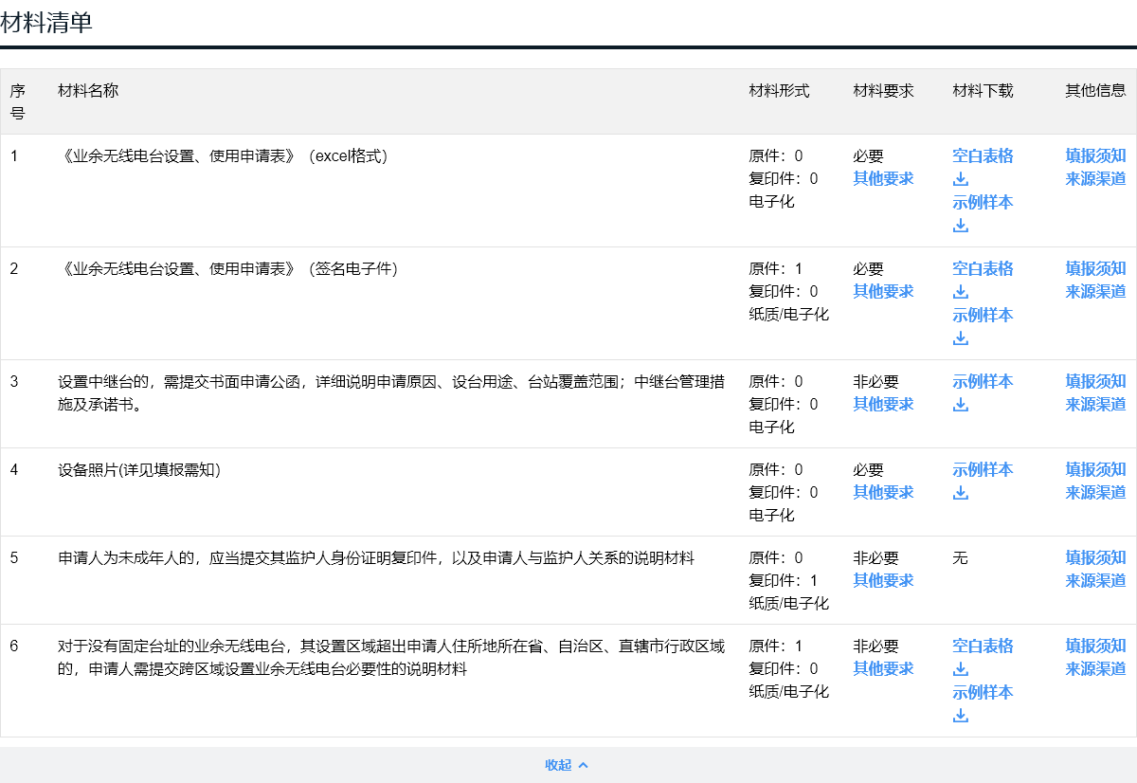Open 来源渠道 for item 1
Image resolution: width=1137 pixels, height=783 pixels.
[x=1094, y=178]
